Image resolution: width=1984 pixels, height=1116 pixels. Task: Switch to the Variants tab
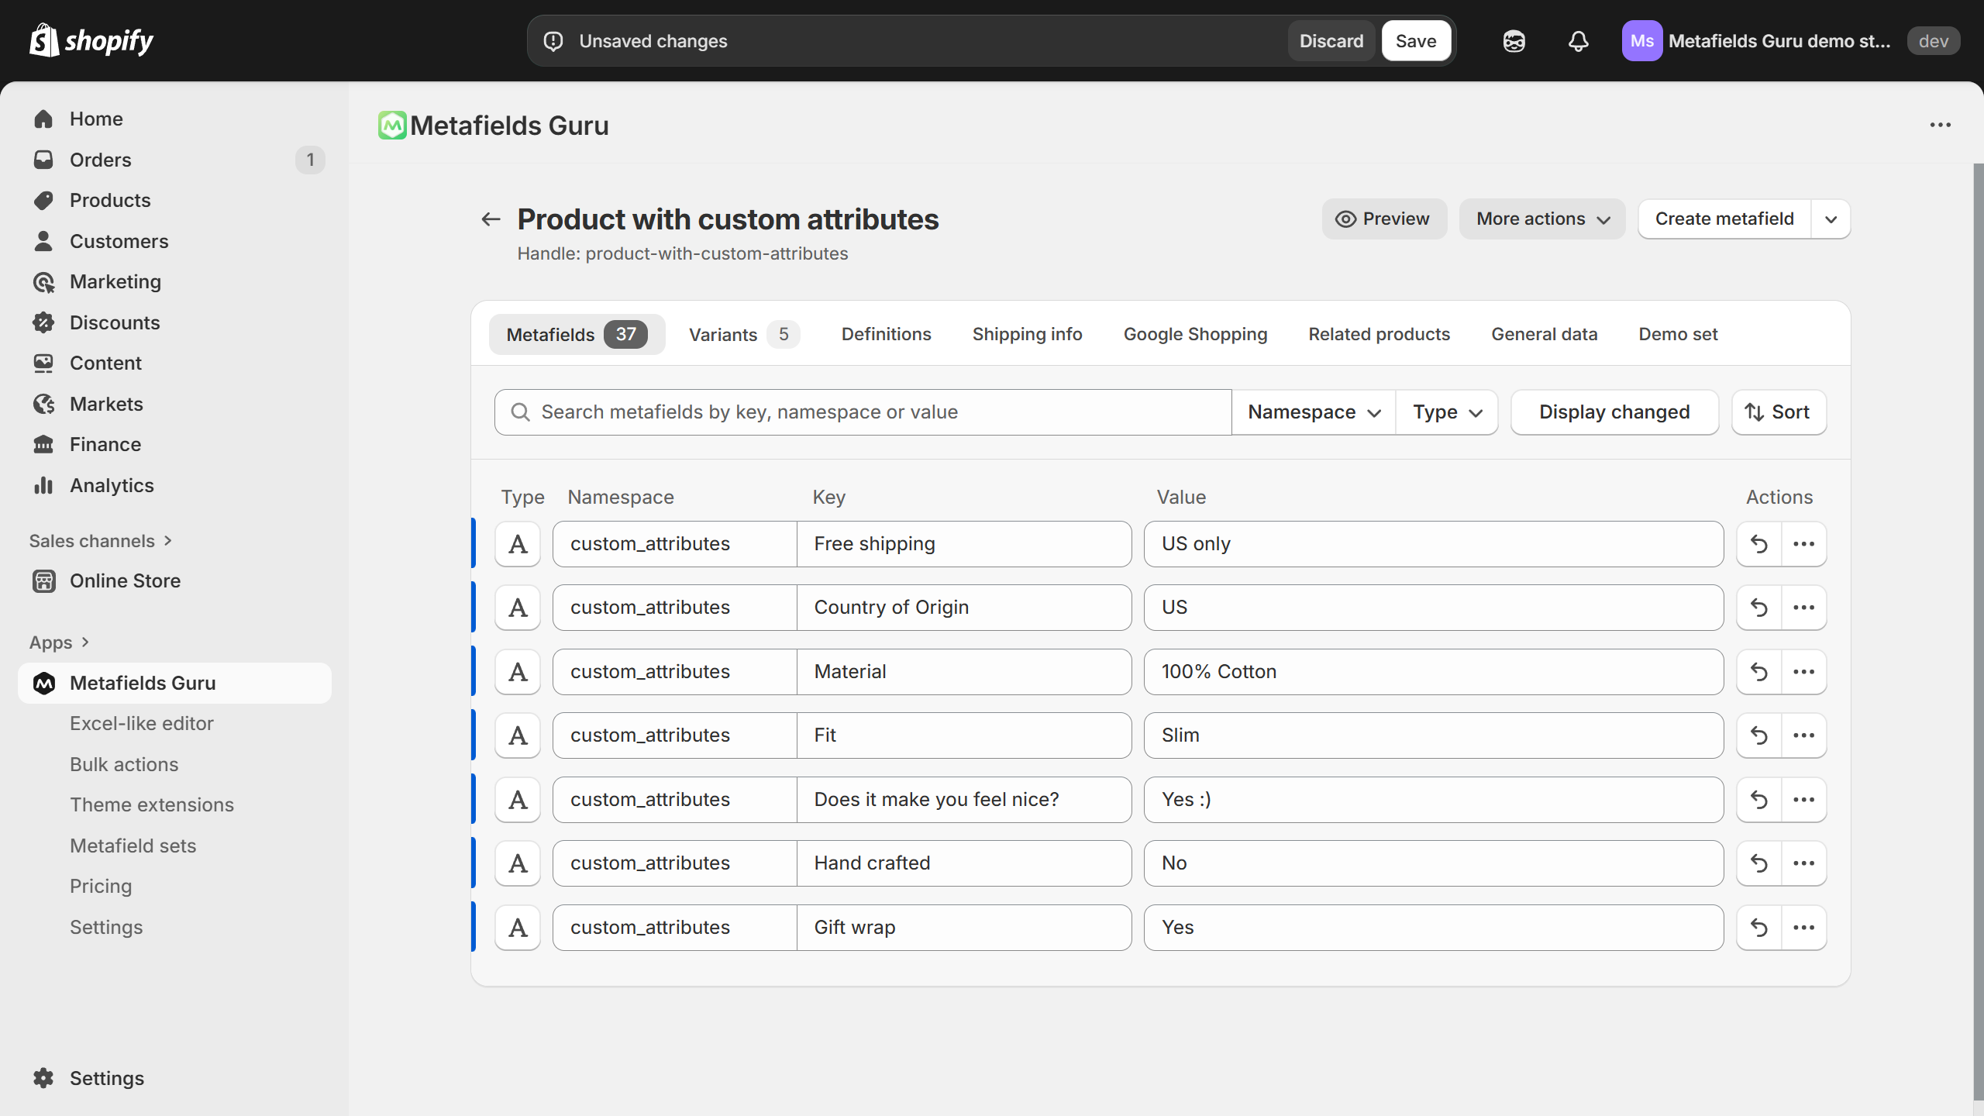[741, 334]
